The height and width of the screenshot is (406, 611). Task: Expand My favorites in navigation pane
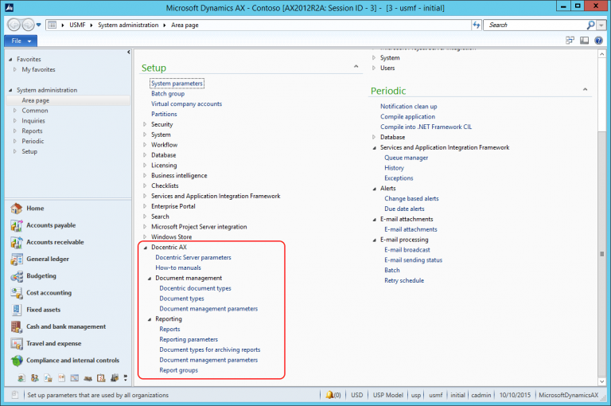point(15,69)
